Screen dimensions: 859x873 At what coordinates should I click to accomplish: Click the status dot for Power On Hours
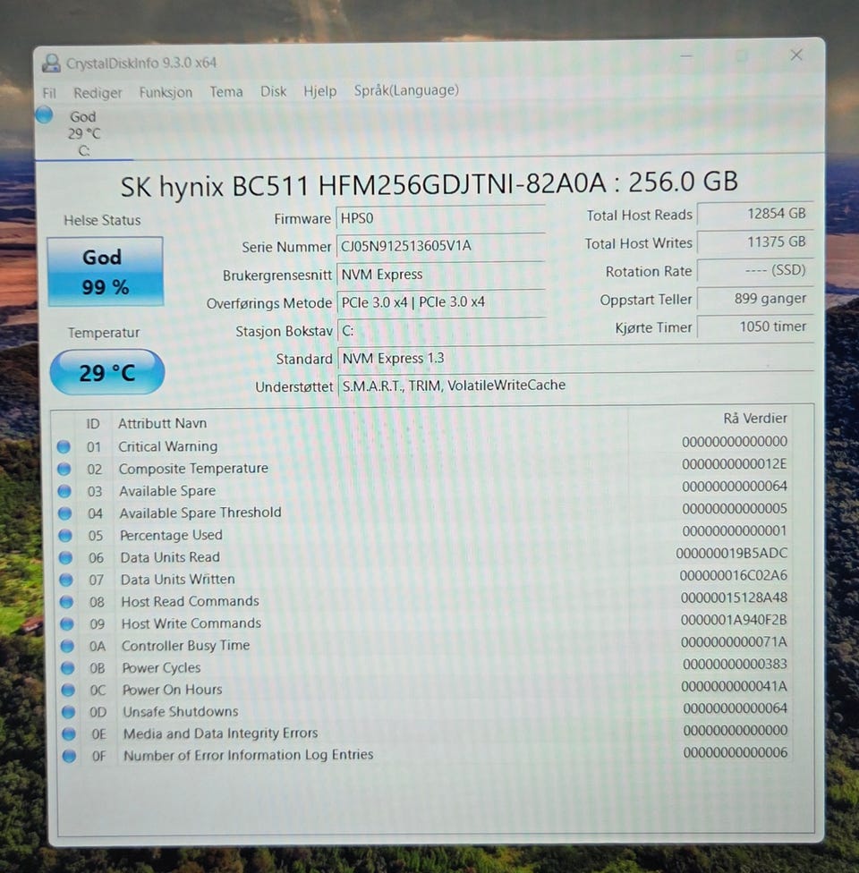[x=68, y=690]
